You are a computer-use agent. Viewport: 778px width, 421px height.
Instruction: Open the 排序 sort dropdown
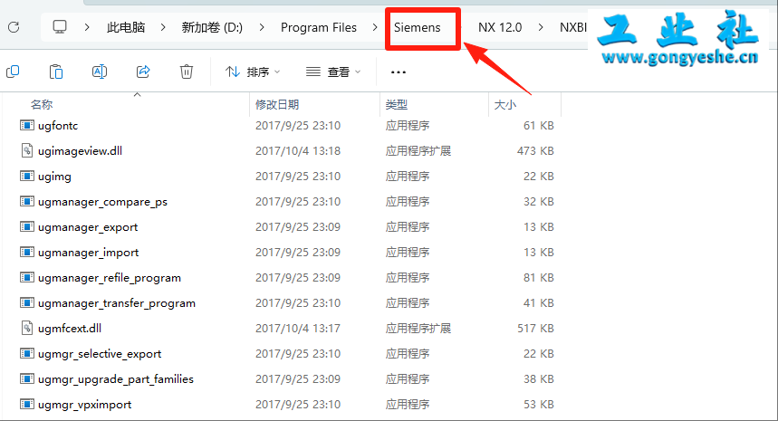coord(253,72)
